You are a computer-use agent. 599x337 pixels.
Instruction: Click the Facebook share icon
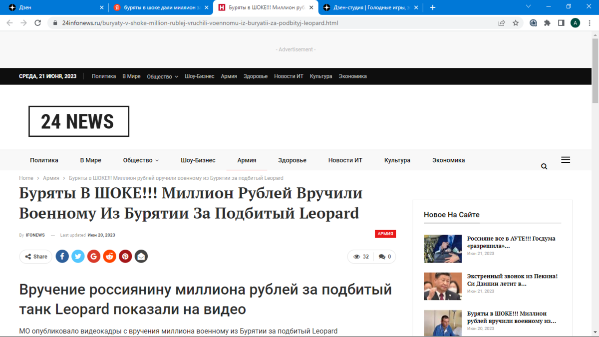(x=62, y=257)
